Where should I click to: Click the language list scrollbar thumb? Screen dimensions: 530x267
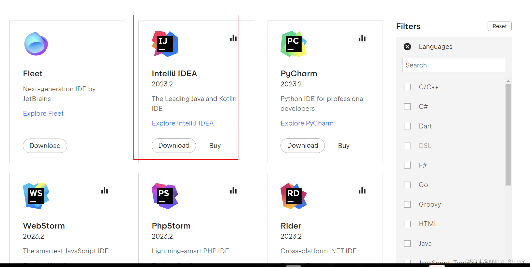(x=508, y=135)
